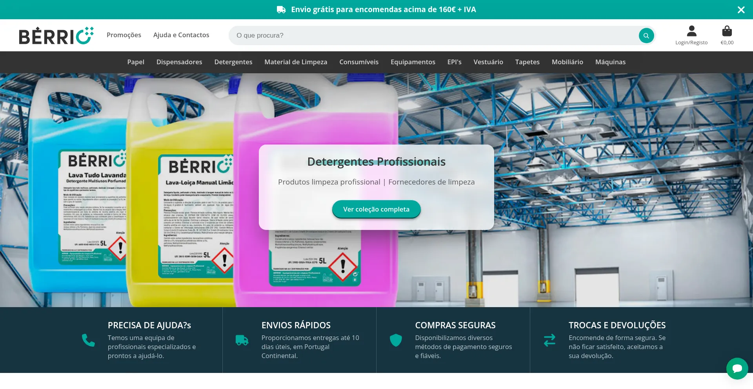This screenshot has height=389, width=753.
Task: Open the Login/Registo user account icon
Action: pyautogui.click(x=691, y=31)
